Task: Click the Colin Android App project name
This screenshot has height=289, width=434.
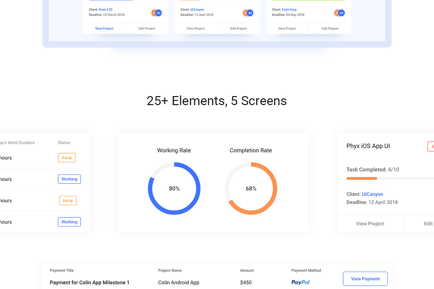Action: tap(179, 282)
